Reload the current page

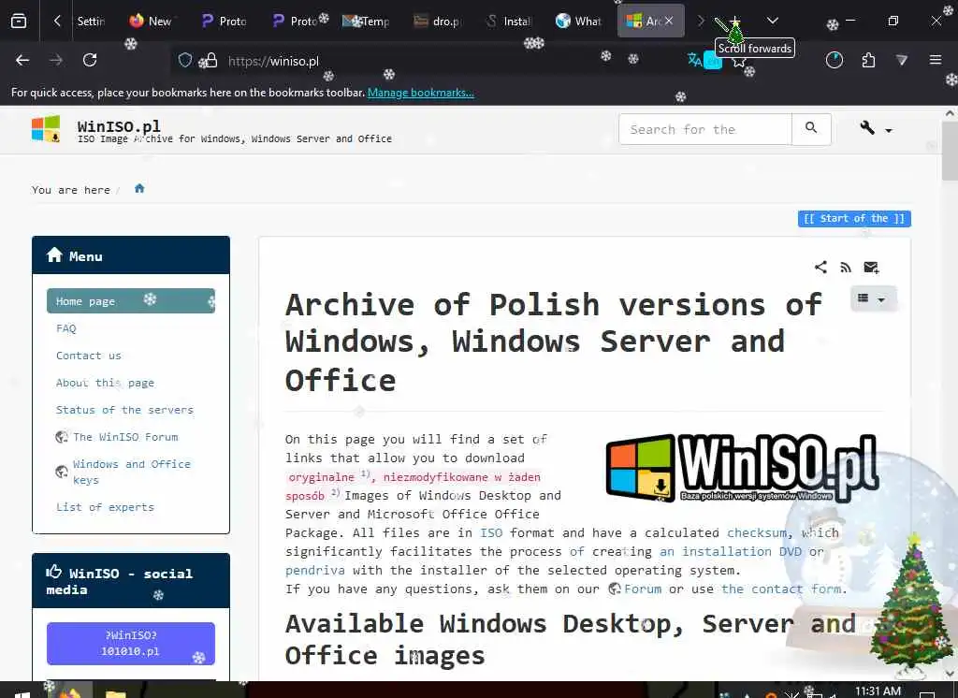point(90,60)
